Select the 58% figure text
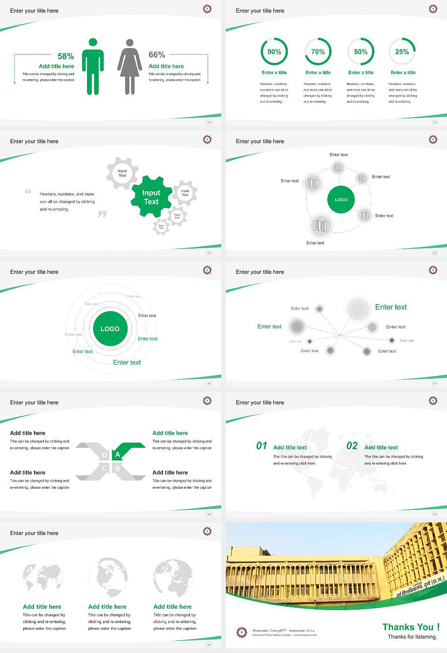Image resolution: width=447 pixels, height=653 pixels. tap(66, 56)
